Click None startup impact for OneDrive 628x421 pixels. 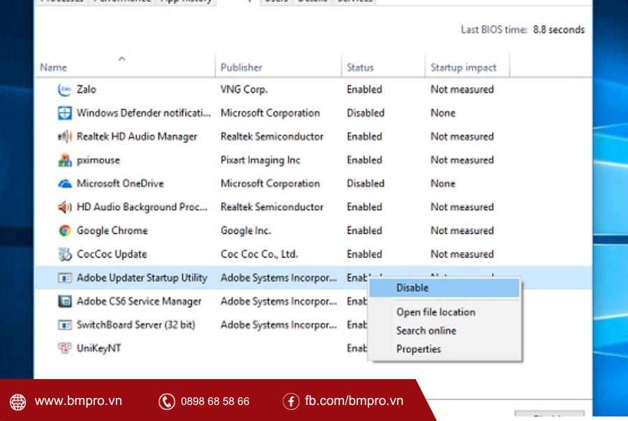442,184
